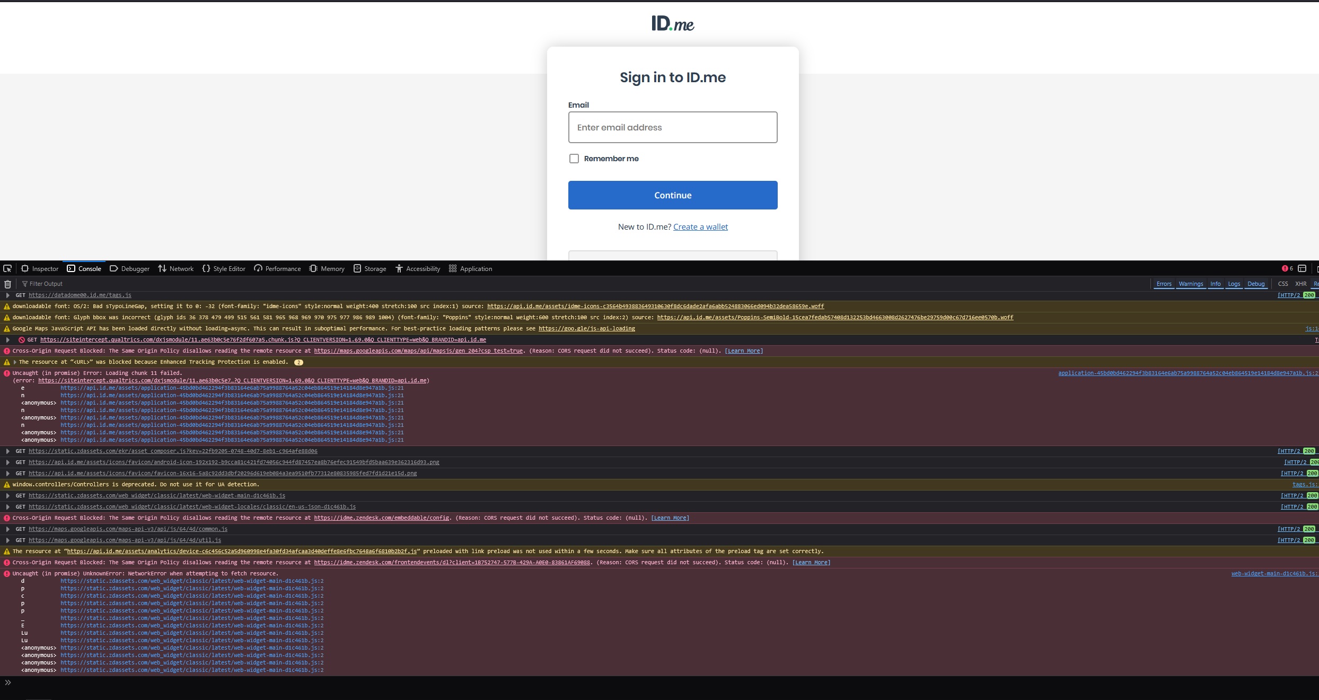Enable the CSS filter toggle
This screenshot has width=1319, height=700.
(x=1283, y=284)
